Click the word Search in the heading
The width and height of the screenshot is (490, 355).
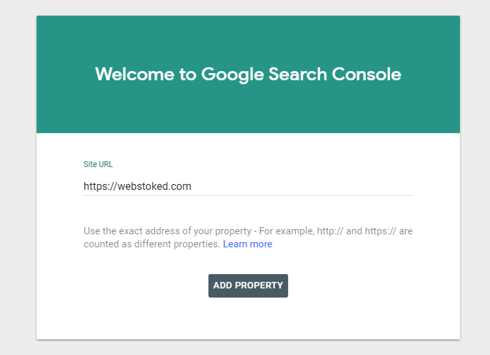(298, 74)
